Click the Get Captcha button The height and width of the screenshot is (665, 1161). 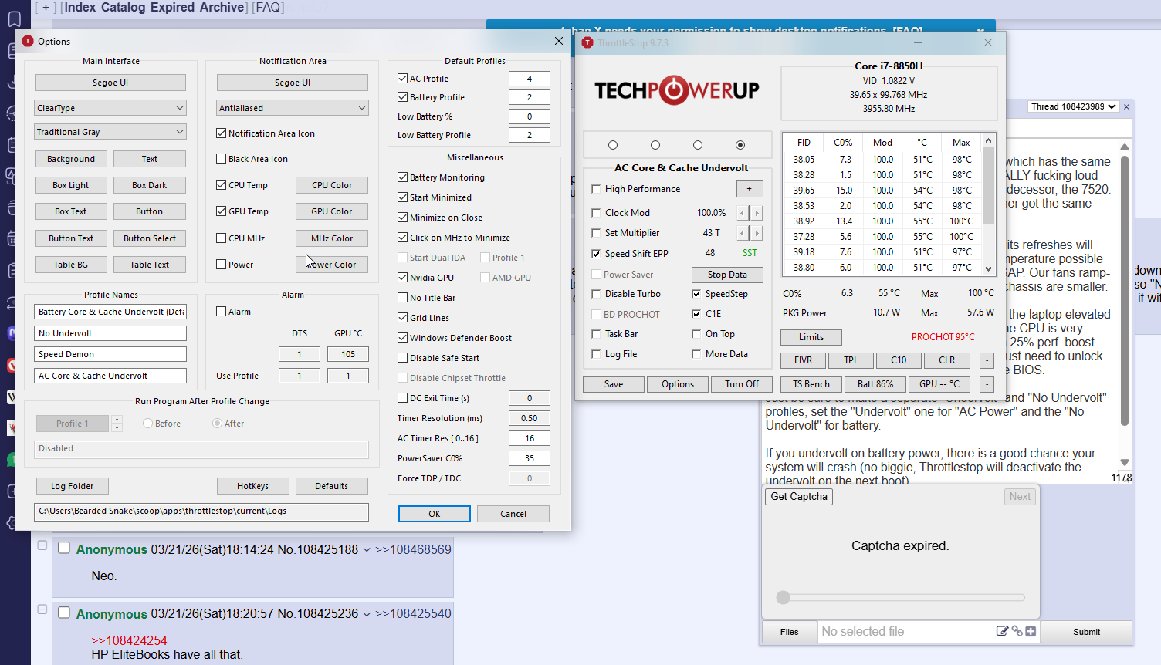pos(799,497)
